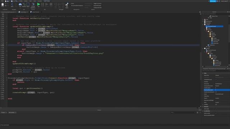Click the Step Into debugger icon
230x129 pixels.
(56, 4)
